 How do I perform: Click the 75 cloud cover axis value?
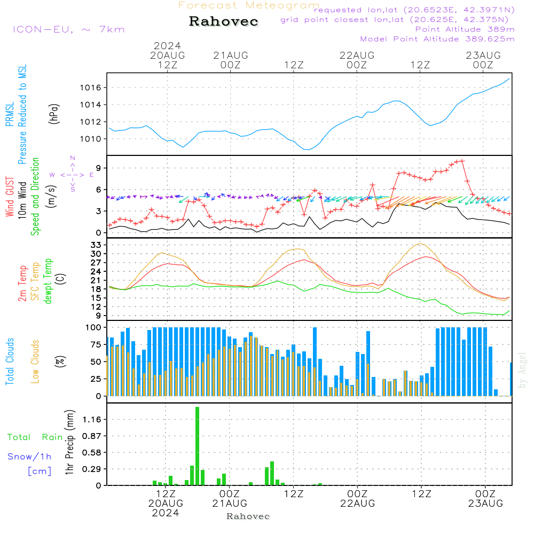(96, 344)
